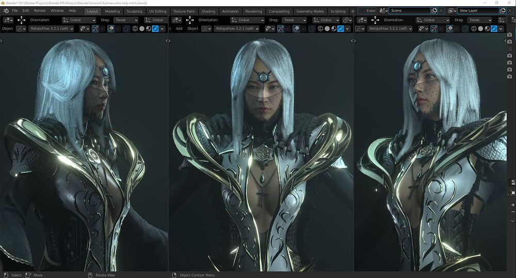Open the Render menu
Viewport: 516px width, 278px height.
pos(40,11)
